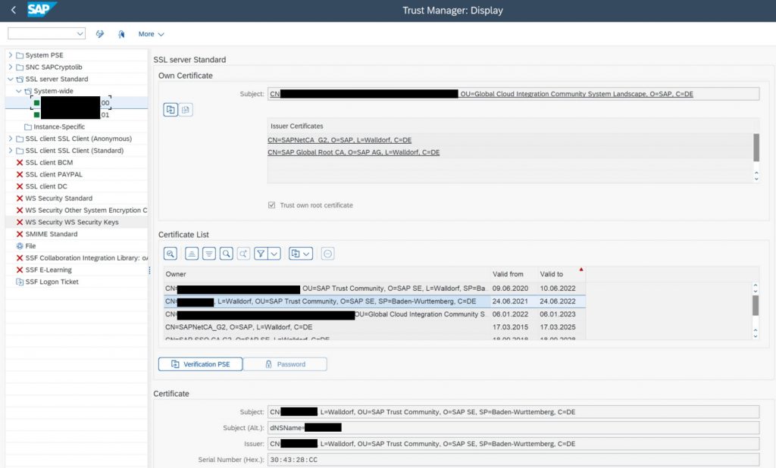The image size is (776, 468).
Task: Open the Export dropdown in Certificate List toolbar
Action: pos(300,254)
